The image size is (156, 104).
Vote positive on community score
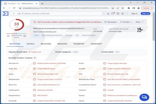point(25,36)
